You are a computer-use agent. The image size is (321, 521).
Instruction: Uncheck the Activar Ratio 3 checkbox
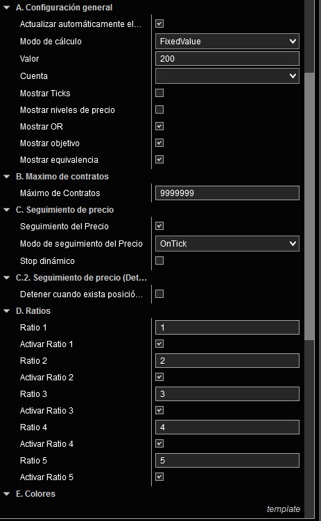point(159,410)
